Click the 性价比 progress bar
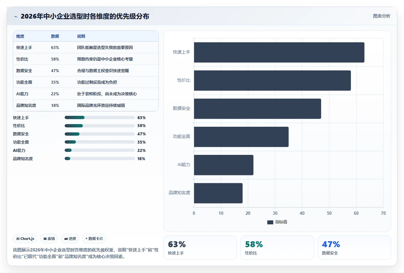 click(x=99, y=126)
